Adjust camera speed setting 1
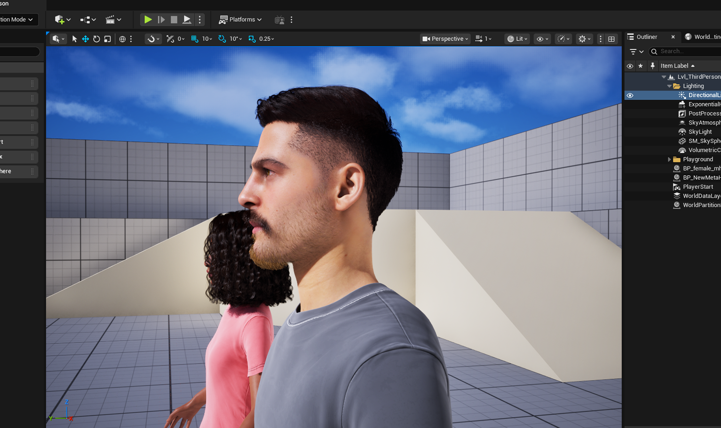The image size is (721, 428). pos(483,39)
